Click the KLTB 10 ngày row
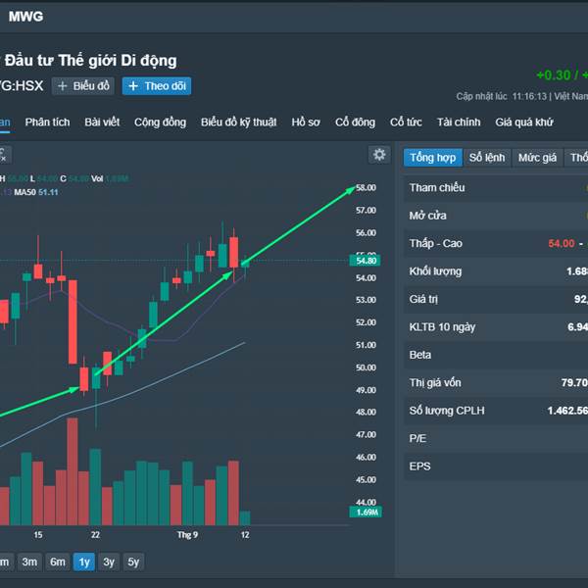The image size is (588, 588). pos(496,327)
